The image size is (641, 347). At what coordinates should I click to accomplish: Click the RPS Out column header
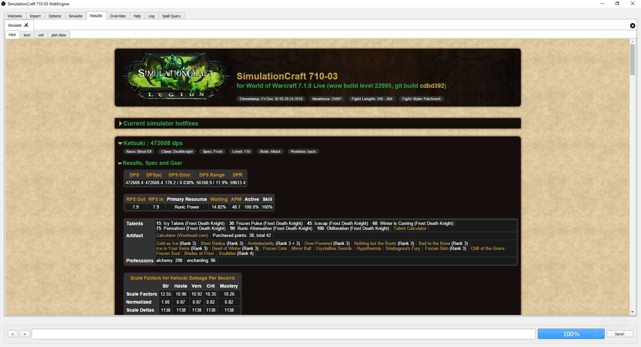pos(136,199)
